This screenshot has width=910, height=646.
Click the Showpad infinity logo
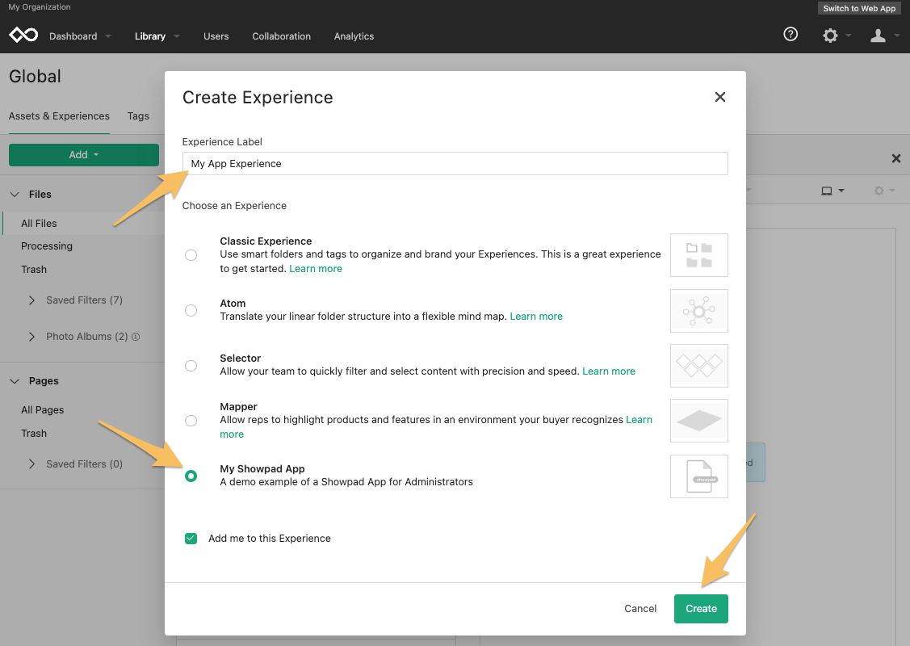[23, 36]
